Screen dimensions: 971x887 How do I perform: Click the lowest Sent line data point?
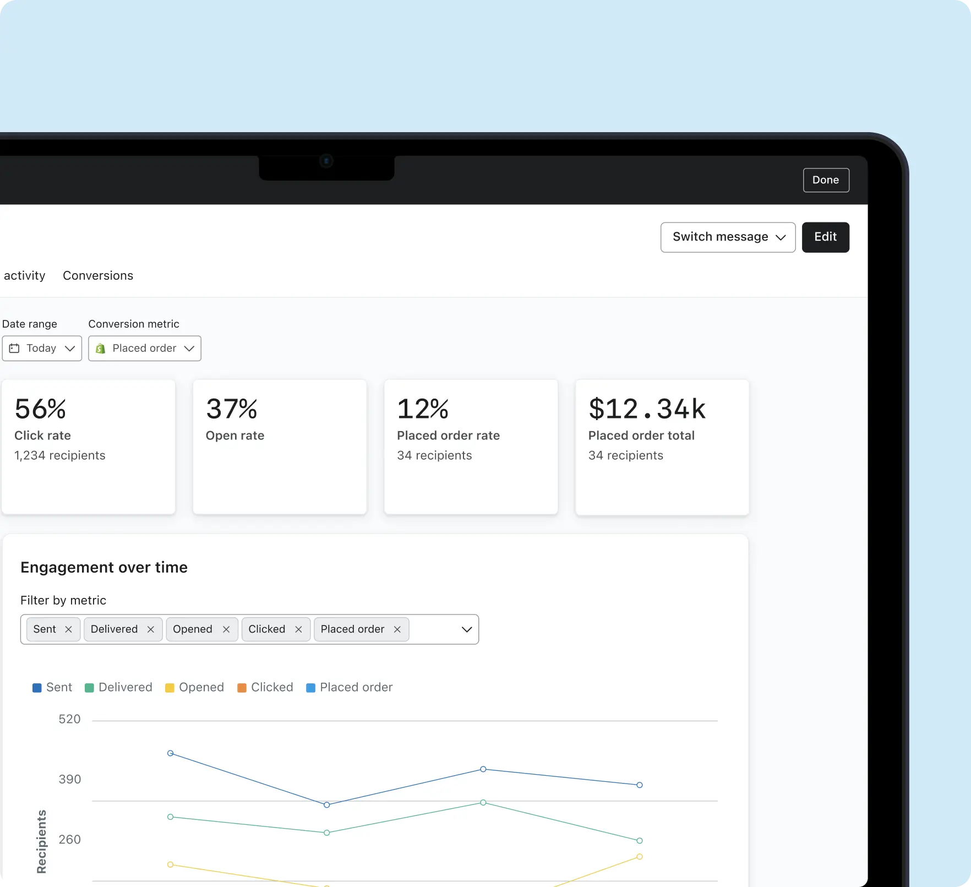(x=327, y=805)
